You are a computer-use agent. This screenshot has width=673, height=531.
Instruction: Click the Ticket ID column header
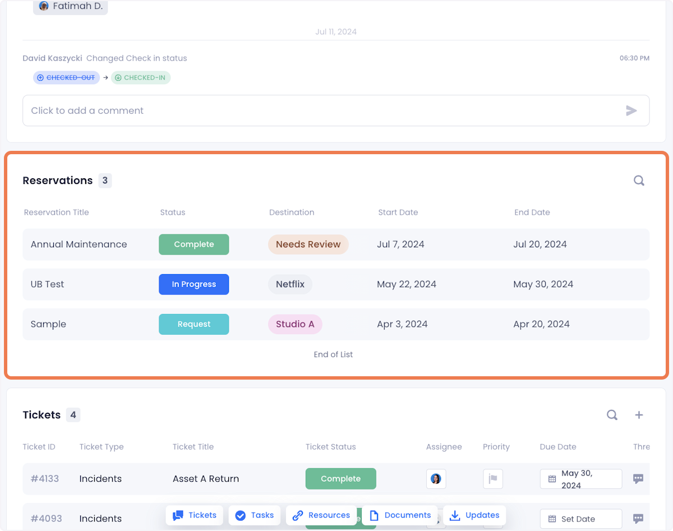(39, 447)
